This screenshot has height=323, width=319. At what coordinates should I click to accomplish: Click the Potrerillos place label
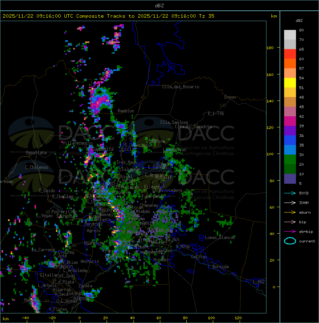(x=64, y=212)
